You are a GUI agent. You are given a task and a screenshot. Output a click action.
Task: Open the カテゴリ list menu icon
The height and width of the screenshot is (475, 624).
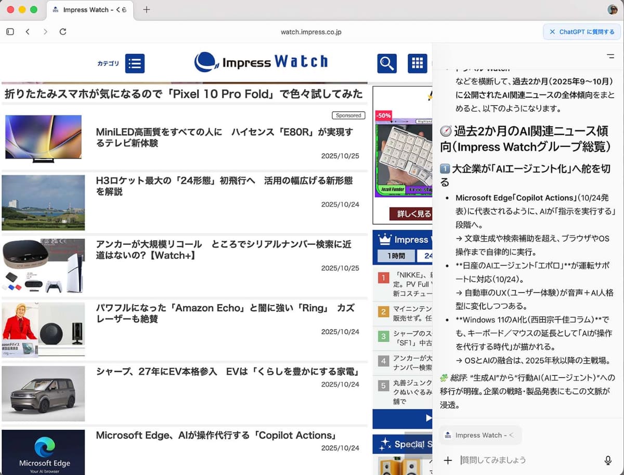click(x=135, y=63)
